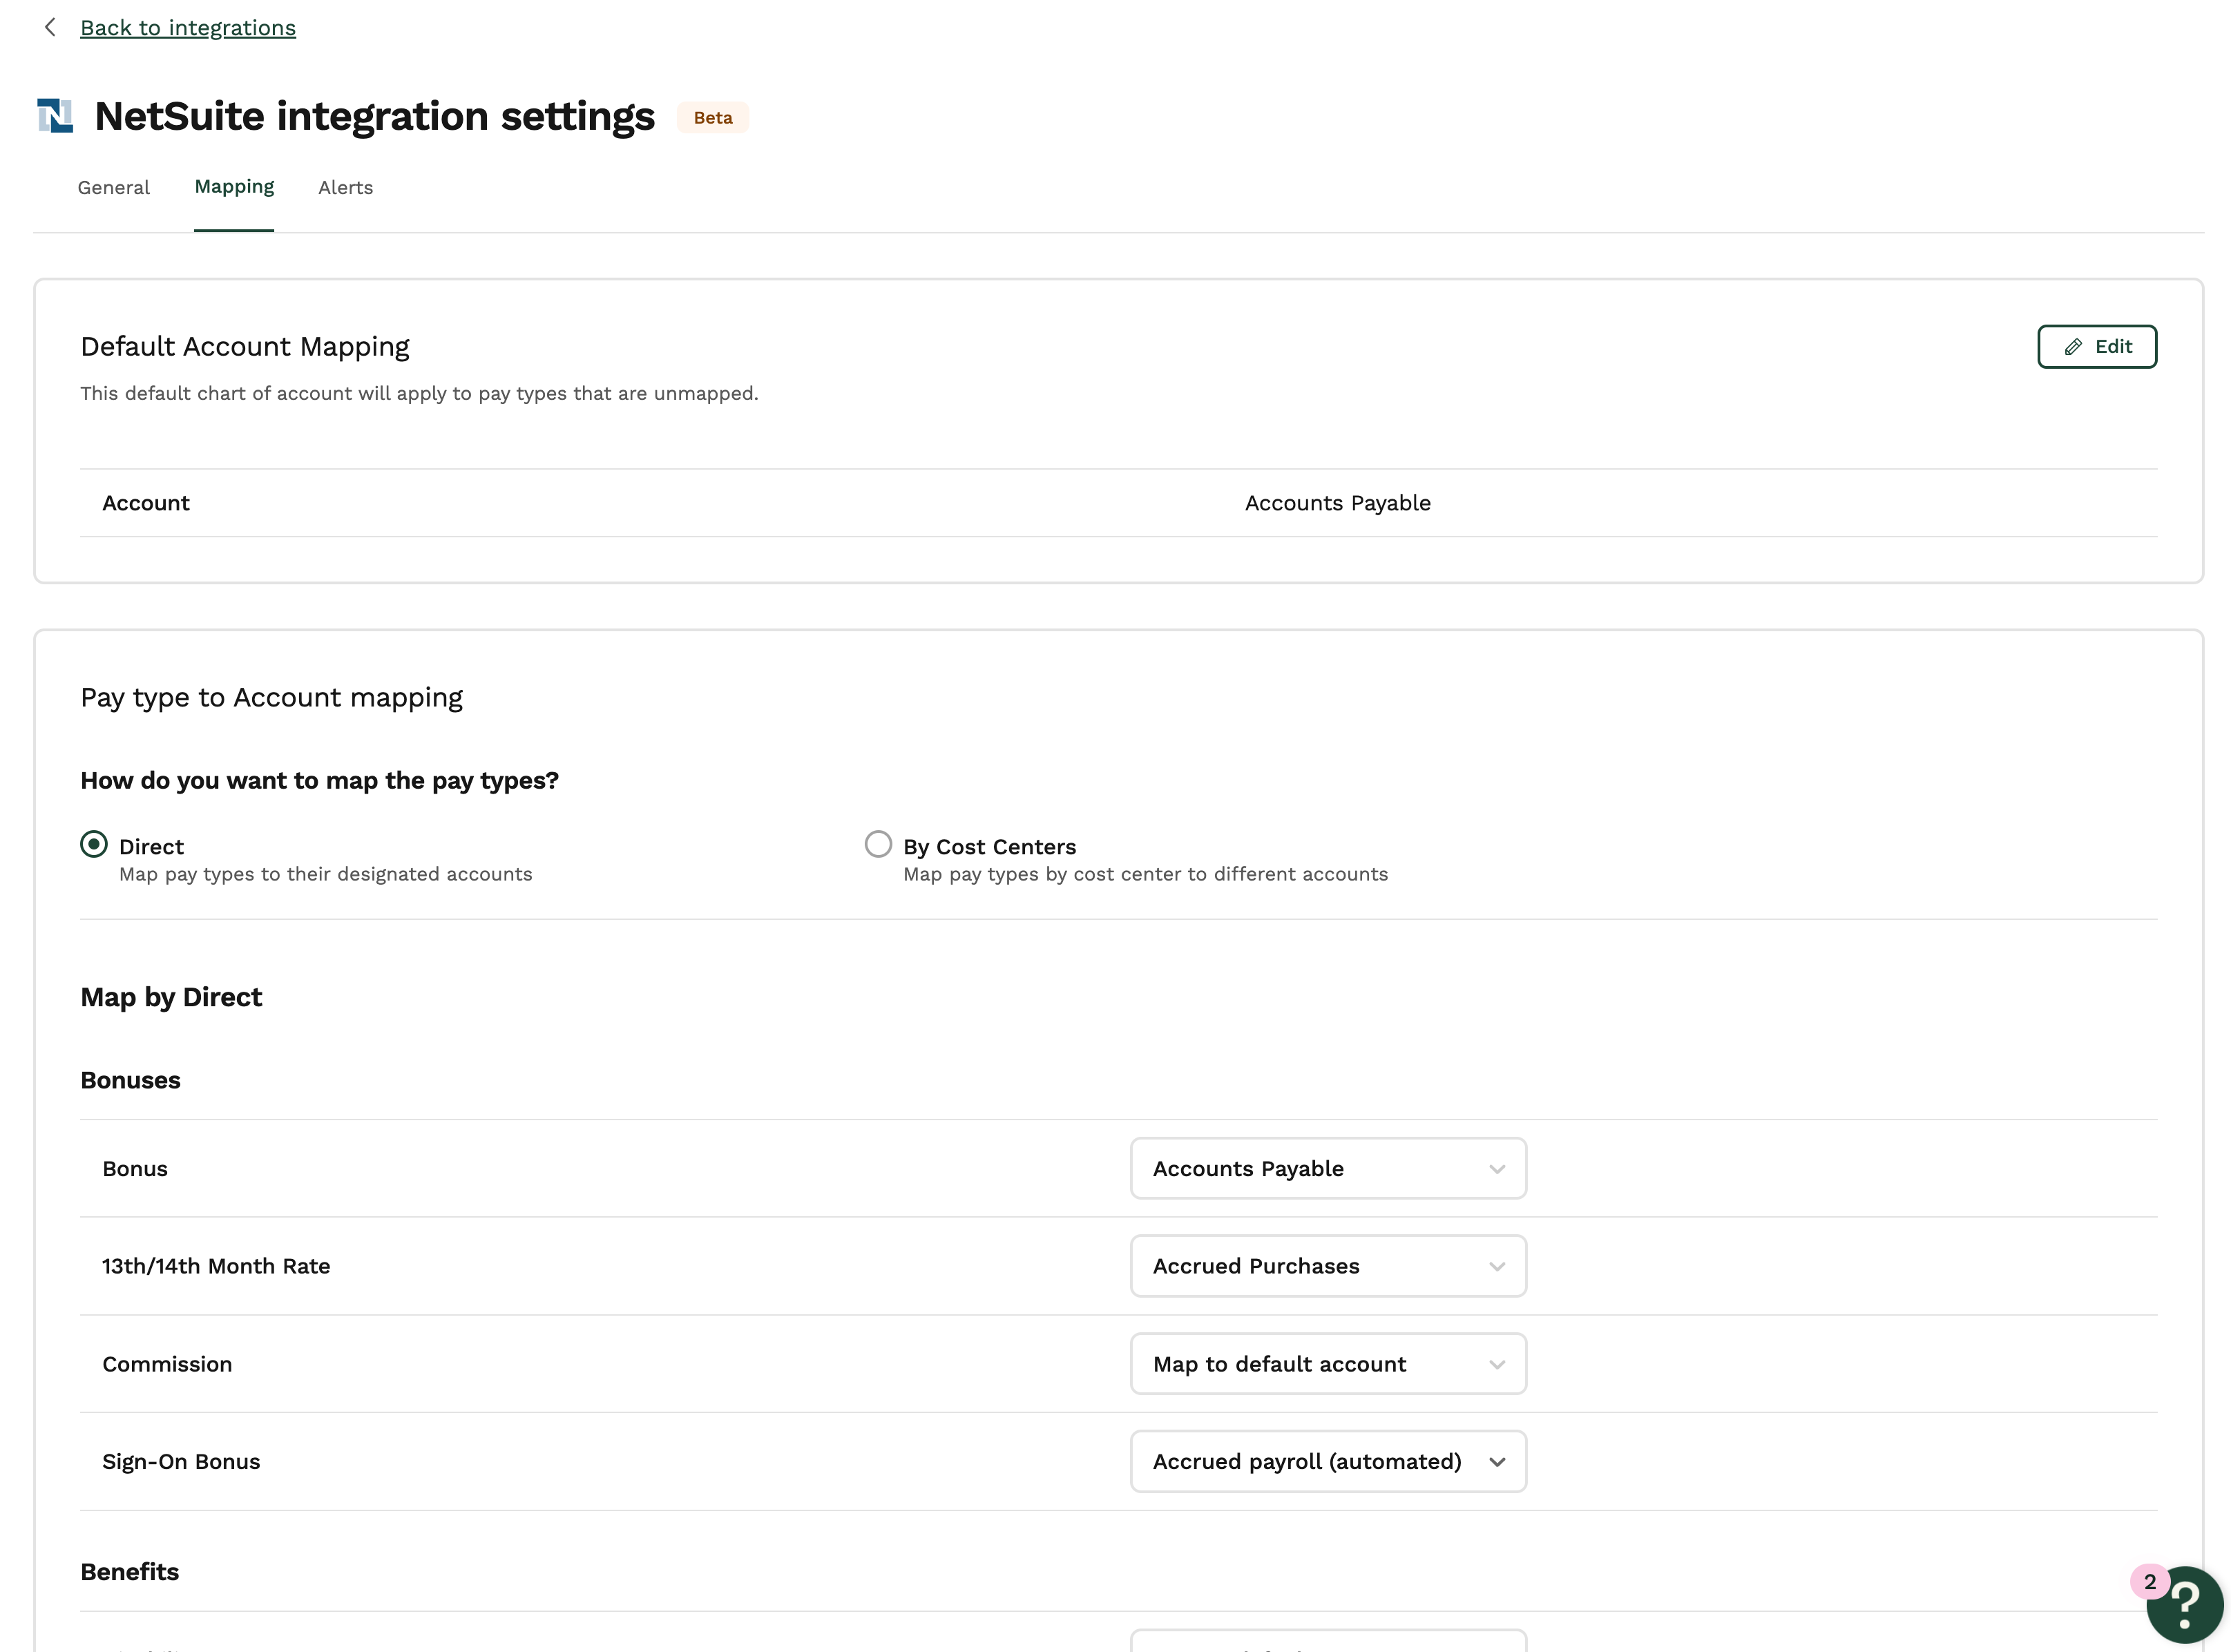The image size is (2231, 1652).
Task: Click the Beta badge label
Action: click(713, 117)
